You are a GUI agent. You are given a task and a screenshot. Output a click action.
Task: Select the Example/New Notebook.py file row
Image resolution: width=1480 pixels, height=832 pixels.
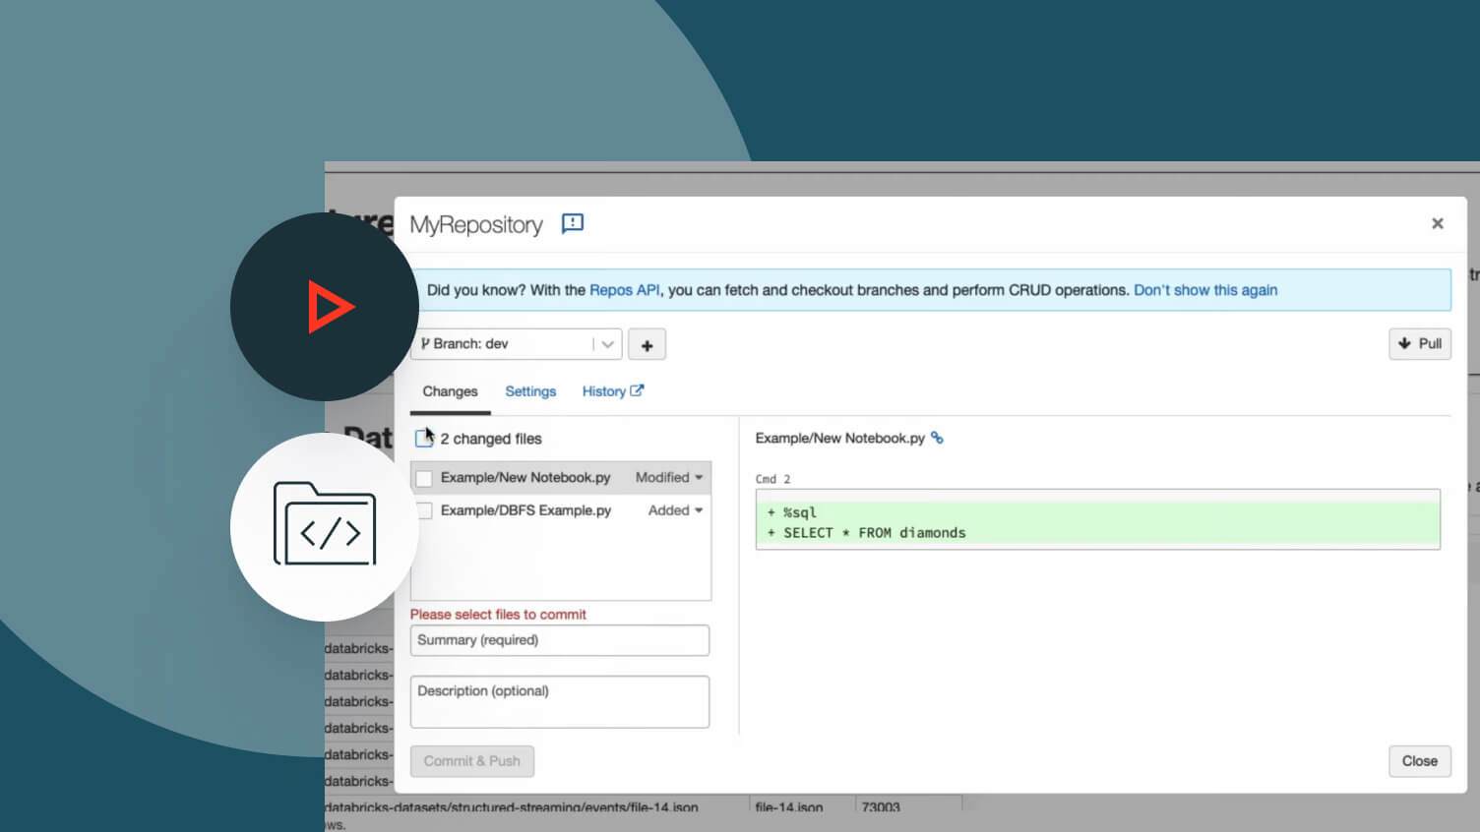(561, 478)
